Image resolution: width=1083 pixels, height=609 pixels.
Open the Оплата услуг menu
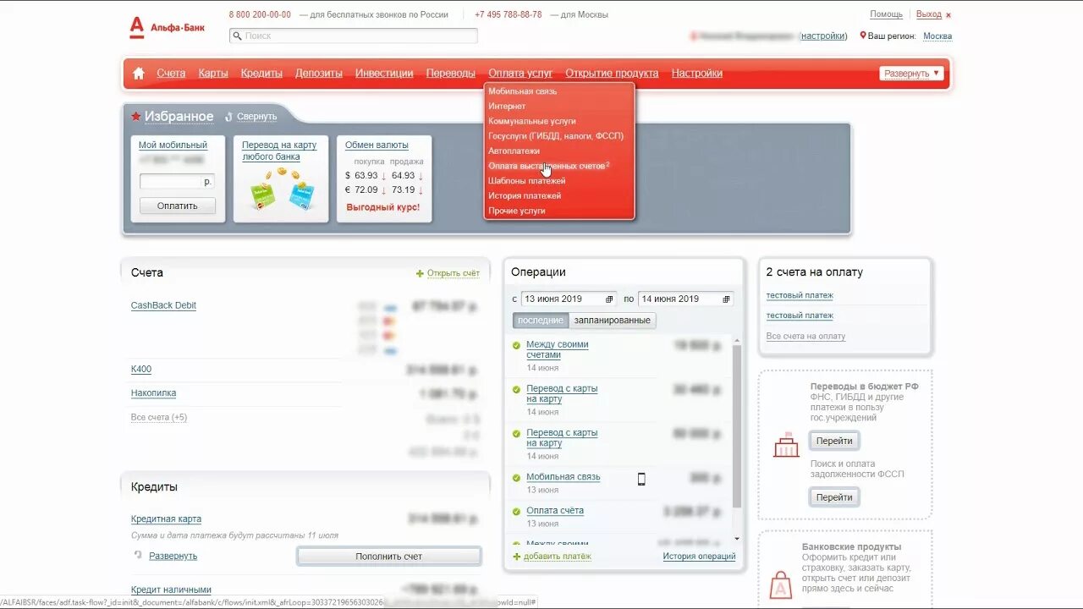point(520,74)
